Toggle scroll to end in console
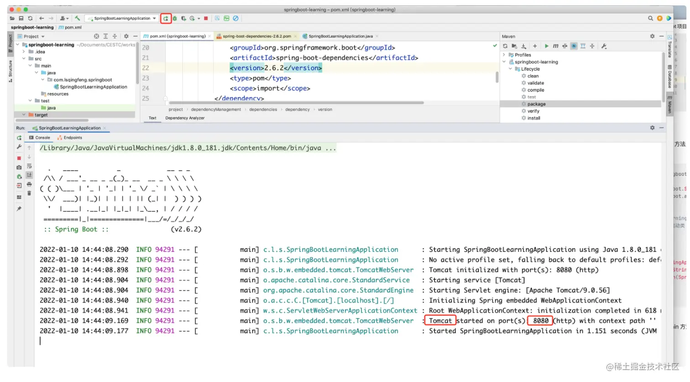The image size is (690, 382). coord(29,175)
